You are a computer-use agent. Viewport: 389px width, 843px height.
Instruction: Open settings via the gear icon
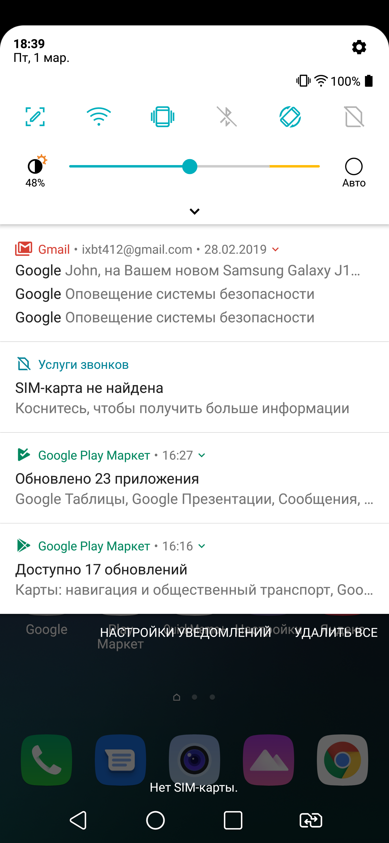click(x=359, y=48)
